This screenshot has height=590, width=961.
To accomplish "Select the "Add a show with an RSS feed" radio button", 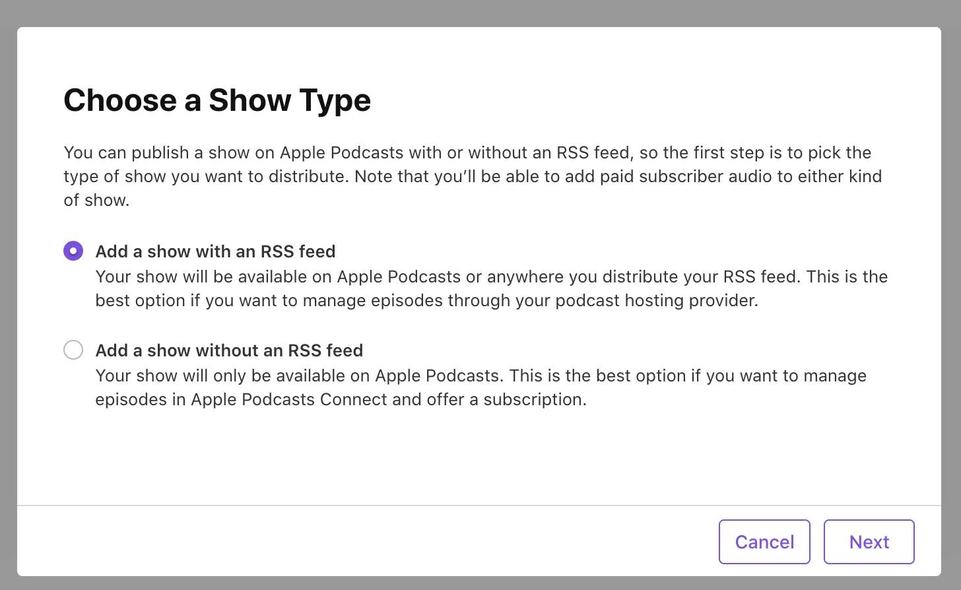I will 73,251.
